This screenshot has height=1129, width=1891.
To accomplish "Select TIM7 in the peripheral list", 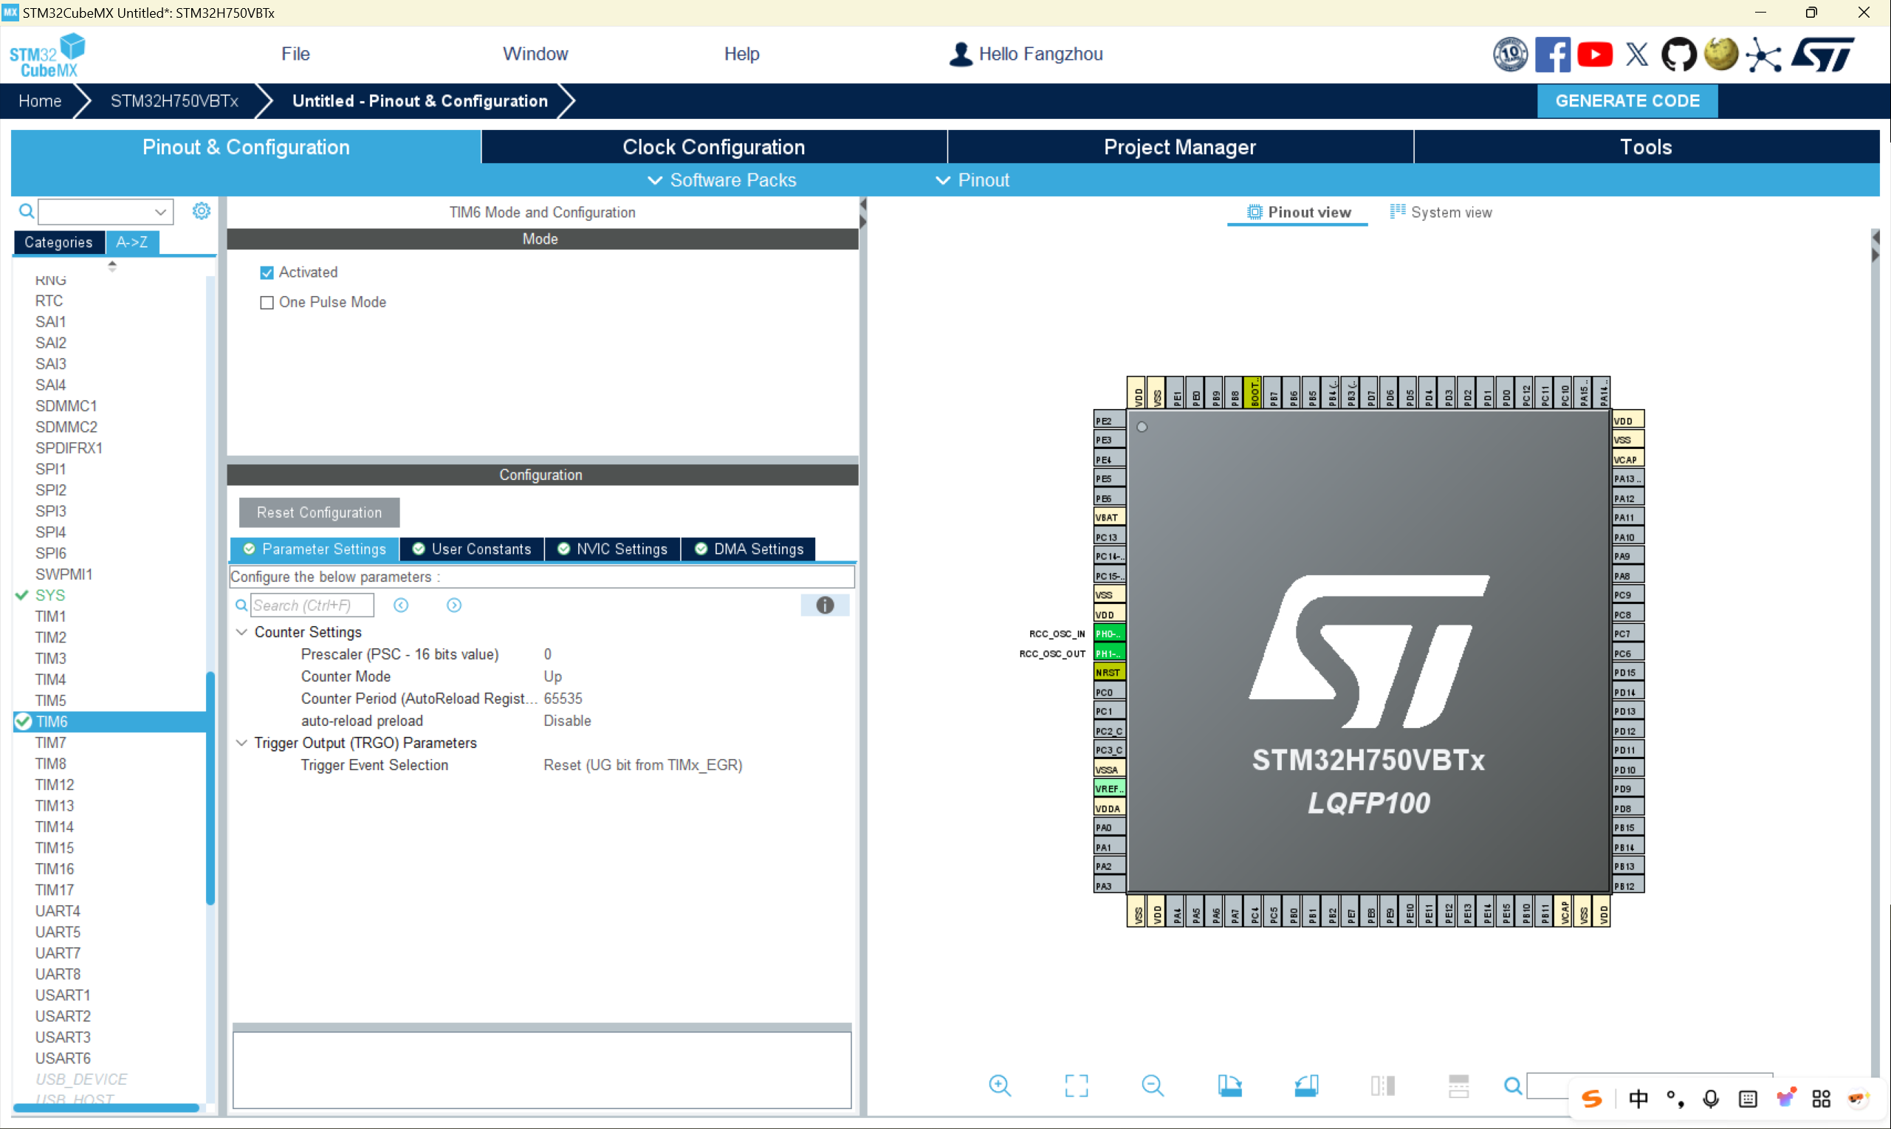I will click(x=51, y=743).
